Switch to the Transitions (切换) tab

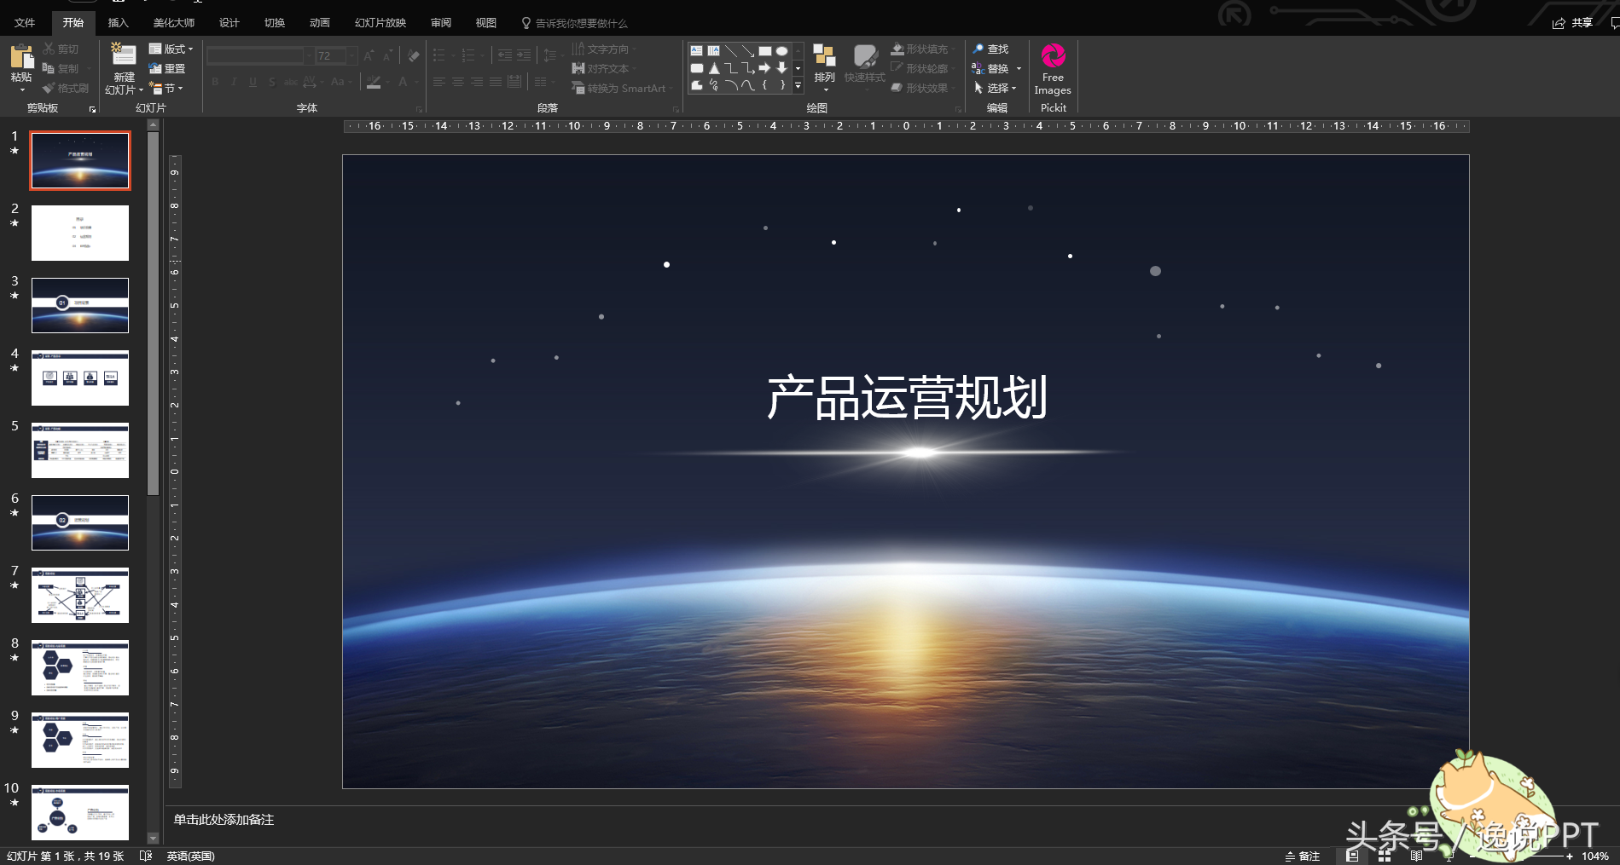click(274, 23)
